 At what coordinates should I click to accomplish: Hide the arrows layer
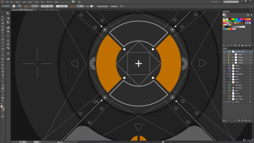224,66
